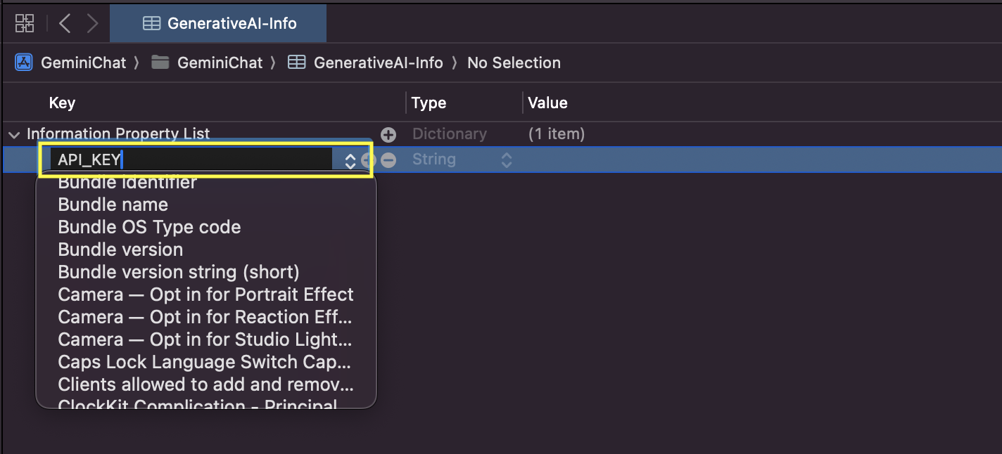The width and height of the screenshot is (1002, 454).
Task: Click the Value column header
Action: (547, 103)
